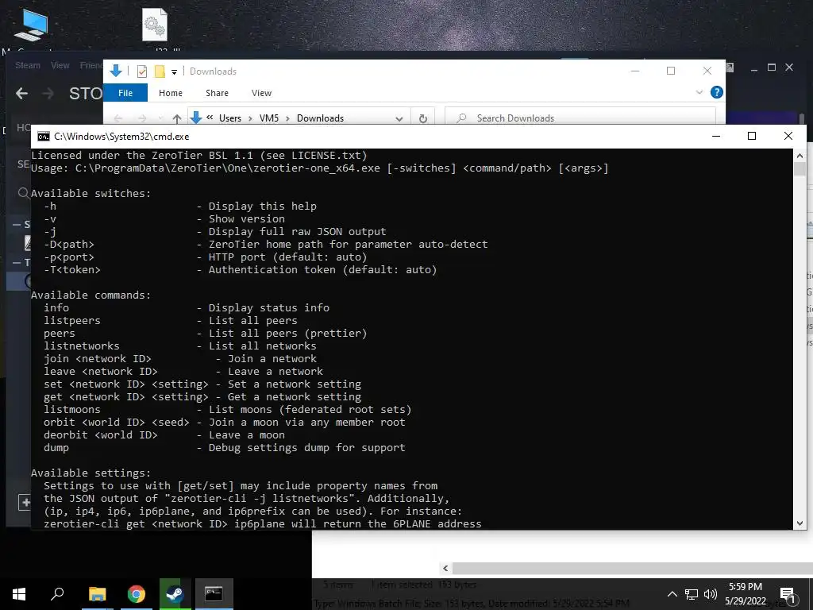Click the Search Downloads field

pyautogui.click(x=580, y=118)
